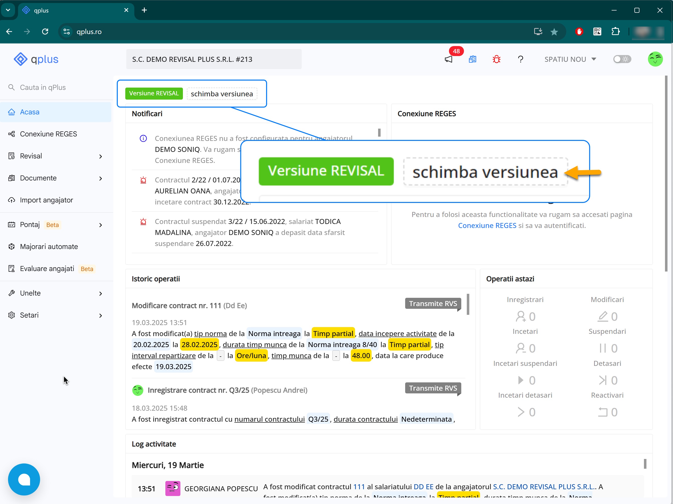Open browser tab search dropdown
673x504 pixels.
(x=8, y=10)
